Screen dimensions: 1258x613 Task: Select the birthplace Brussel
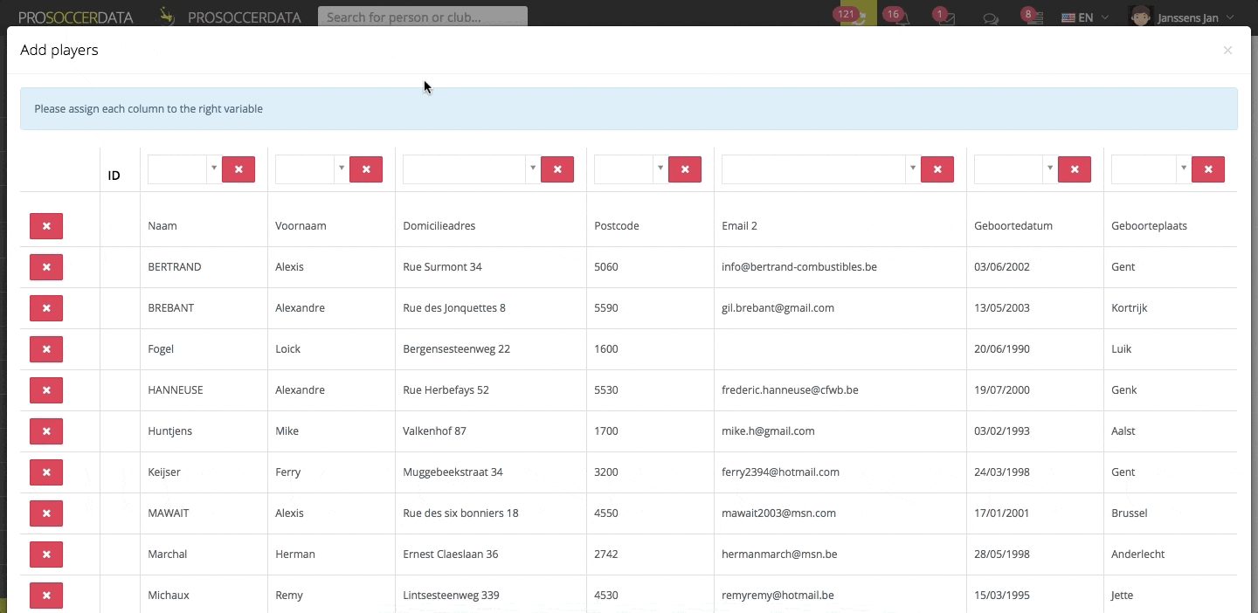coord(1130,513)
